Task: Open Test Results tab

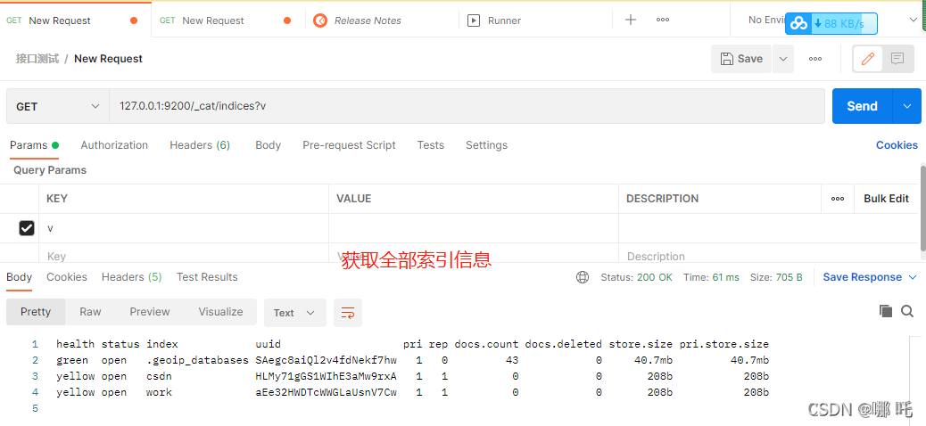Action: [x=207, y=277]
